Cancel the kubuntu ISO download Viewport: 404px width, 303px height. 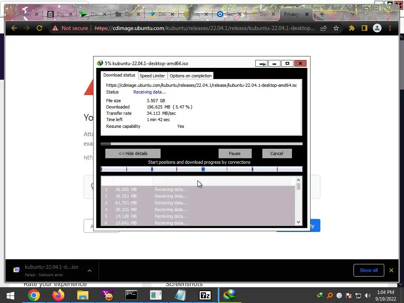pyautogui.click(x=277, y=153)
